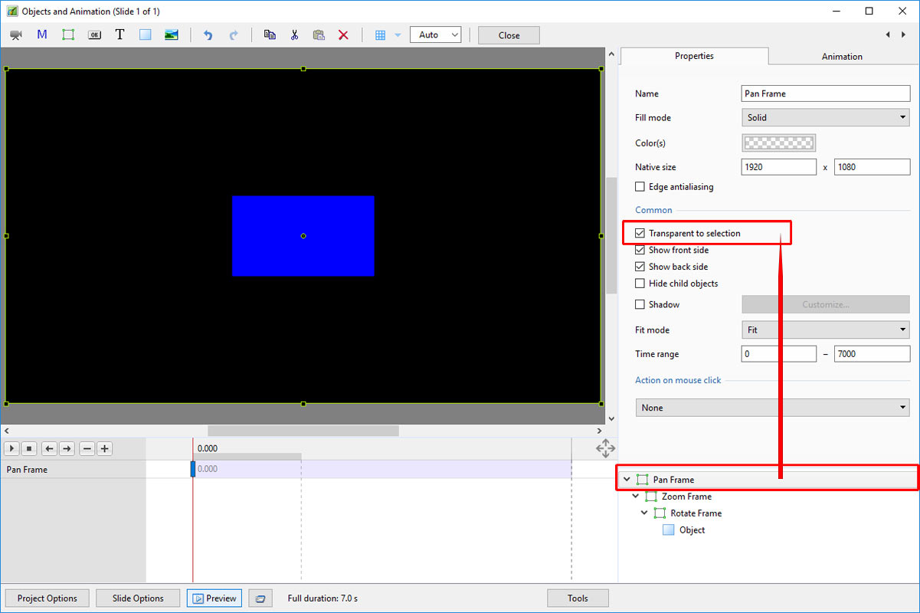Undo the last action

[x=208, y=35]
